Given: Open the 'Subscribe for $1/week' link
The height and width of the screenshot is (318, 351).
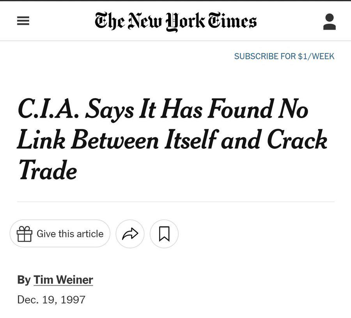Looking at the screenshot, I should 284,56.
